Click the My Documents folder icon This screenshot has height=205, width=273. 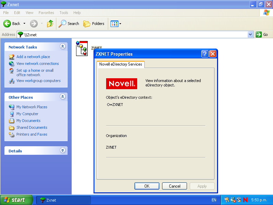pyautogui.click(x=12, y=121)
